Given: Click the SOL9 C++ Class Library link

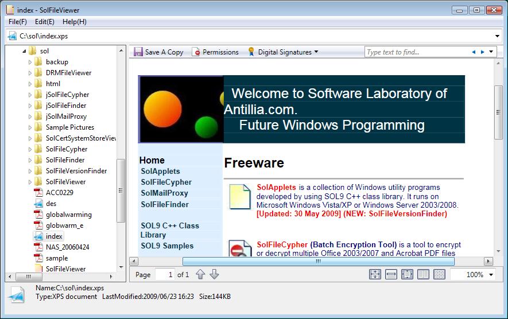Looking at the screenshot, I should point(170,230).
